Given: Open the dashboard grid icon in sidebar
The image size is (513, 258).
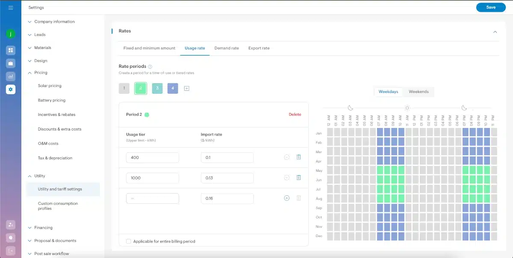Looking at the screenshot, I should [11, 50].
